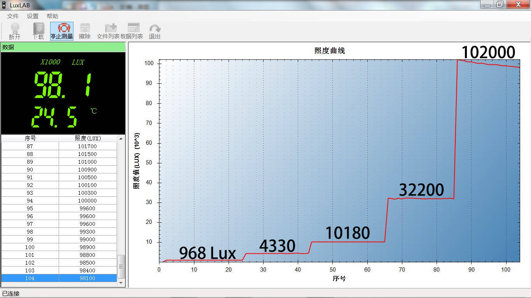The width and height of the screenshot is (531, 298).
Task: Select row with 序号 95
Action: [x=59, y=208]
